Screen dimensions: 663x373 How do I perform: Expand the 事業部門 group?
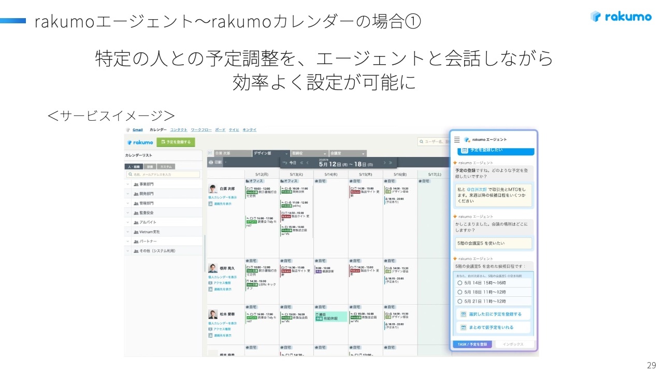(128, 184)
